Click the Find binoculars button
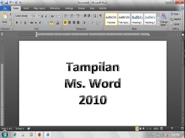 point(175,14)
